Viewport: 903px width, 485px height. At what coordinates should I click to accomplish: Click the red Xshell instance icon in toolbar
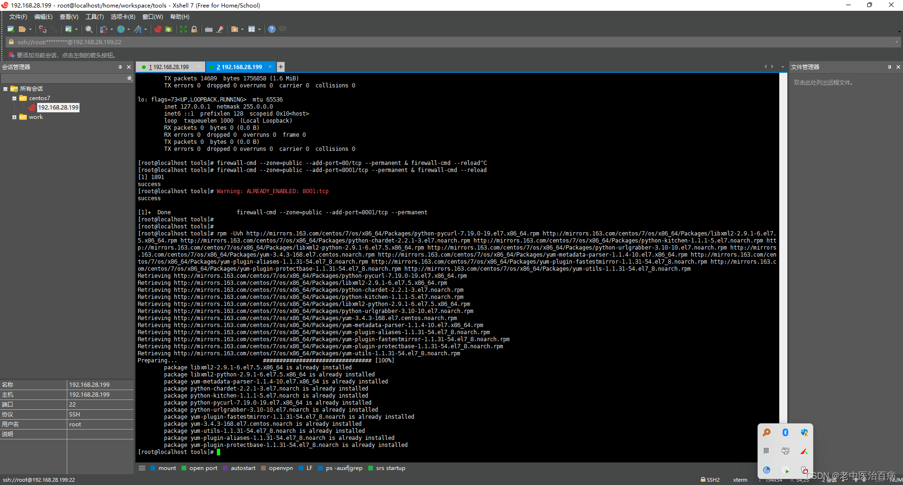click(158, 29)
